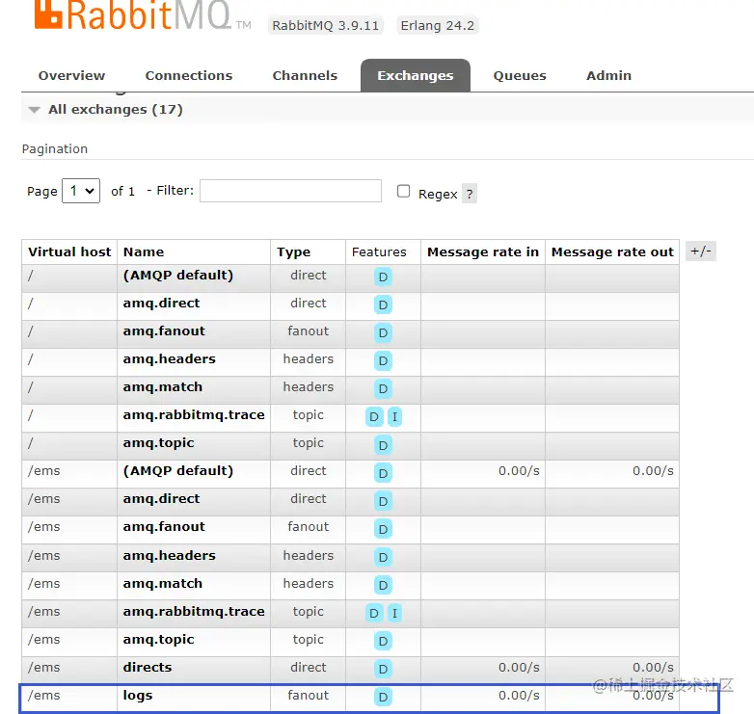Image resolution: width=754 pixels, height=714 pixels.
Task: Click the RabbitMQ 3.9.11 version label
Action: pyautogui.click(x=326, y=25)
